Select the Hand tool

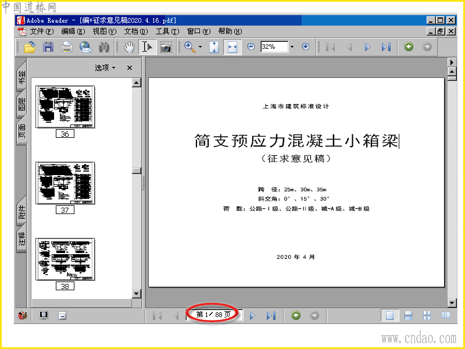(x=129, y=47)
